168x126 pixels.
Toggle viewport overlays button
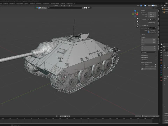click(145, 6)
